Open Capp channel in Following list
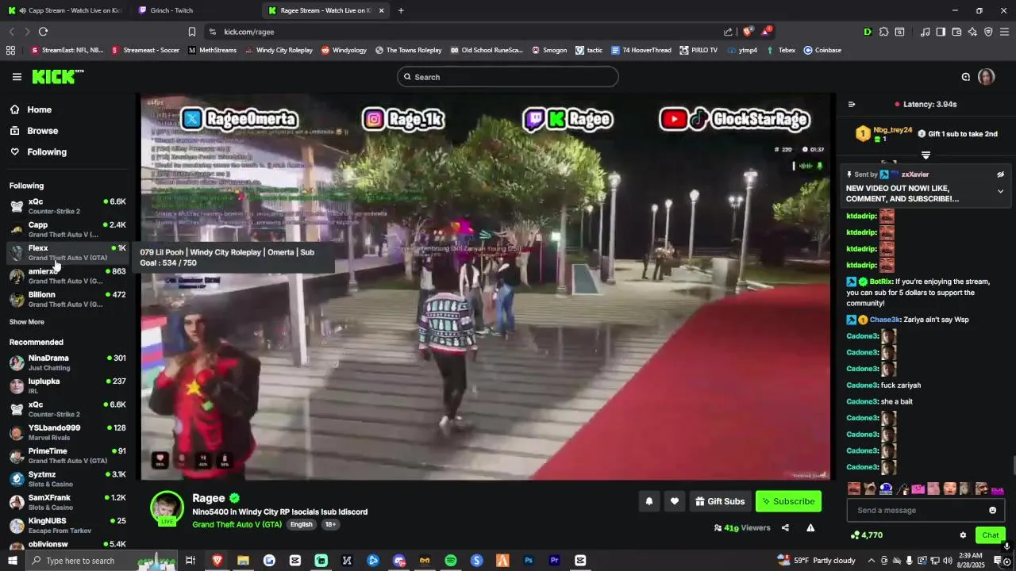Viewport: 1016px width, 571px height. click(67, 229)
